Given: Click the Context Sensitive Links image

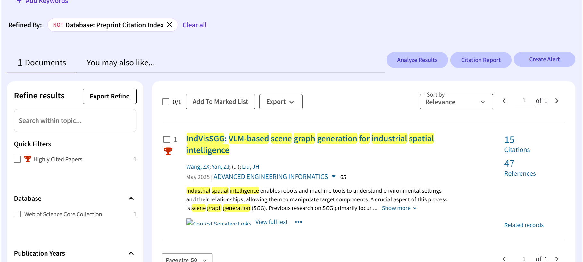Looking at the screenshot, I should (x=219, y=223).
